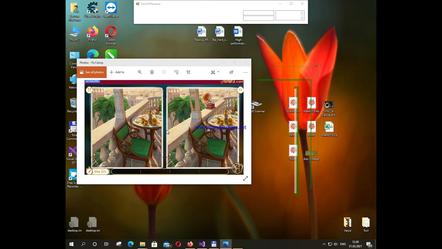
Task: Select the l0lam019.xls Excel file
Action: tap(329, 129)
